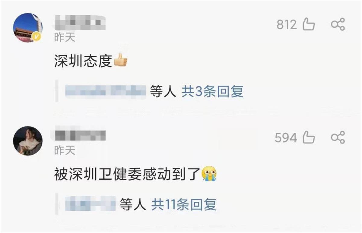This screenshot has height=233, width=362.
Task: Click the 594 like count
Action: (x=286, y=138)
